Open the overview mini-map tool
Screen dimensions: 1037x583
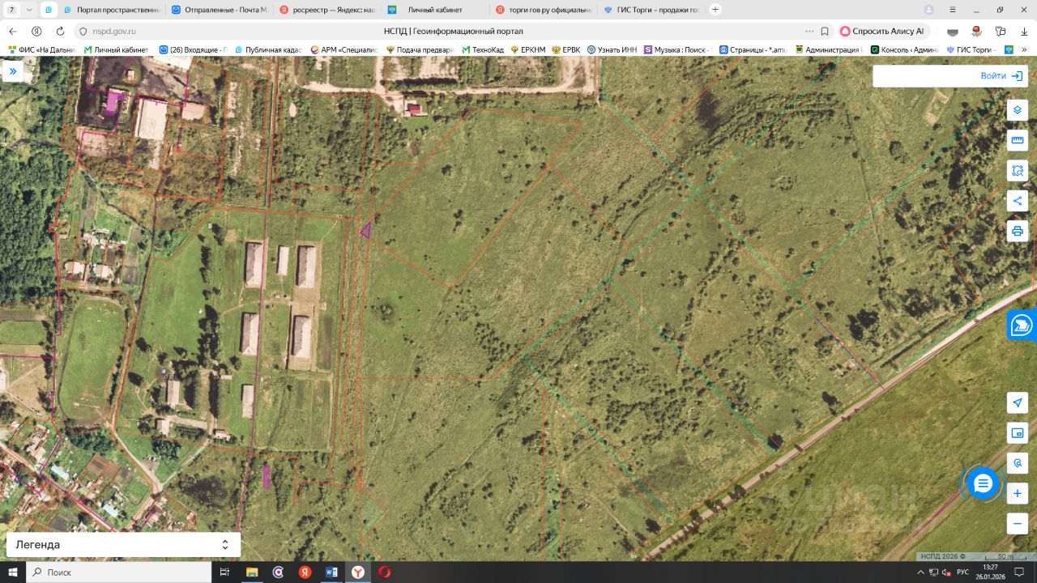click(x=1018, y=433)
